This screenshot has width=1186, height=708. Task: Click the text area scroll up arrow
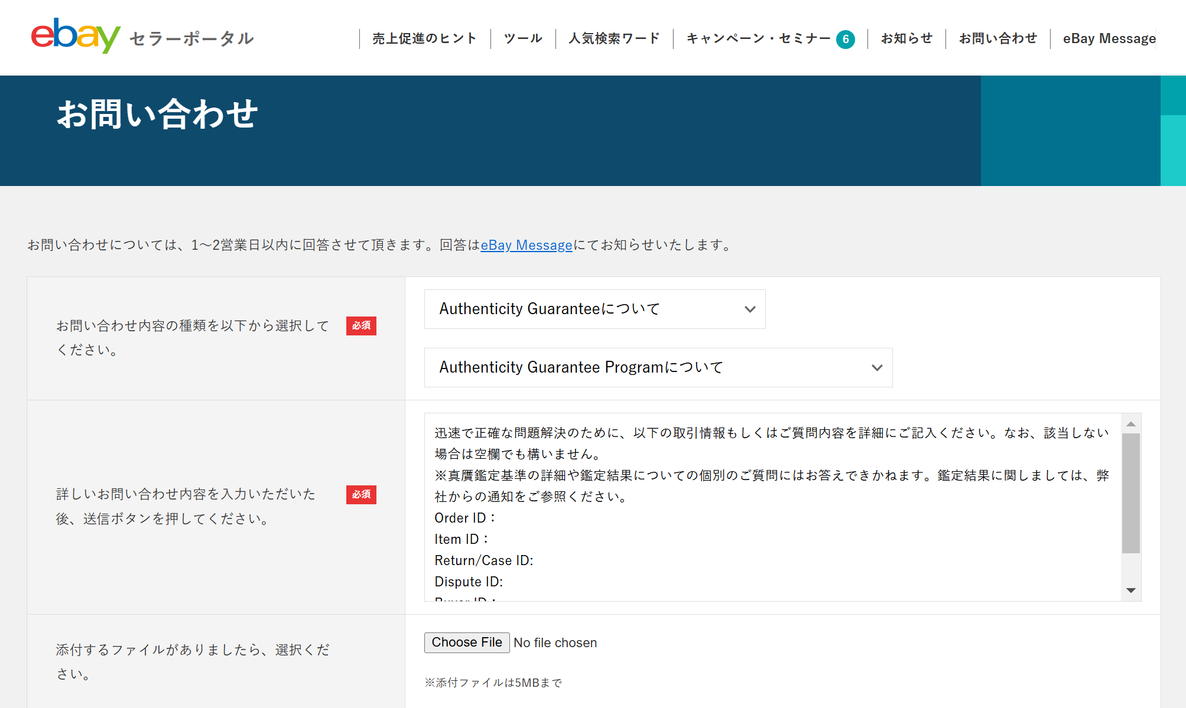(x=1131, y=423)
